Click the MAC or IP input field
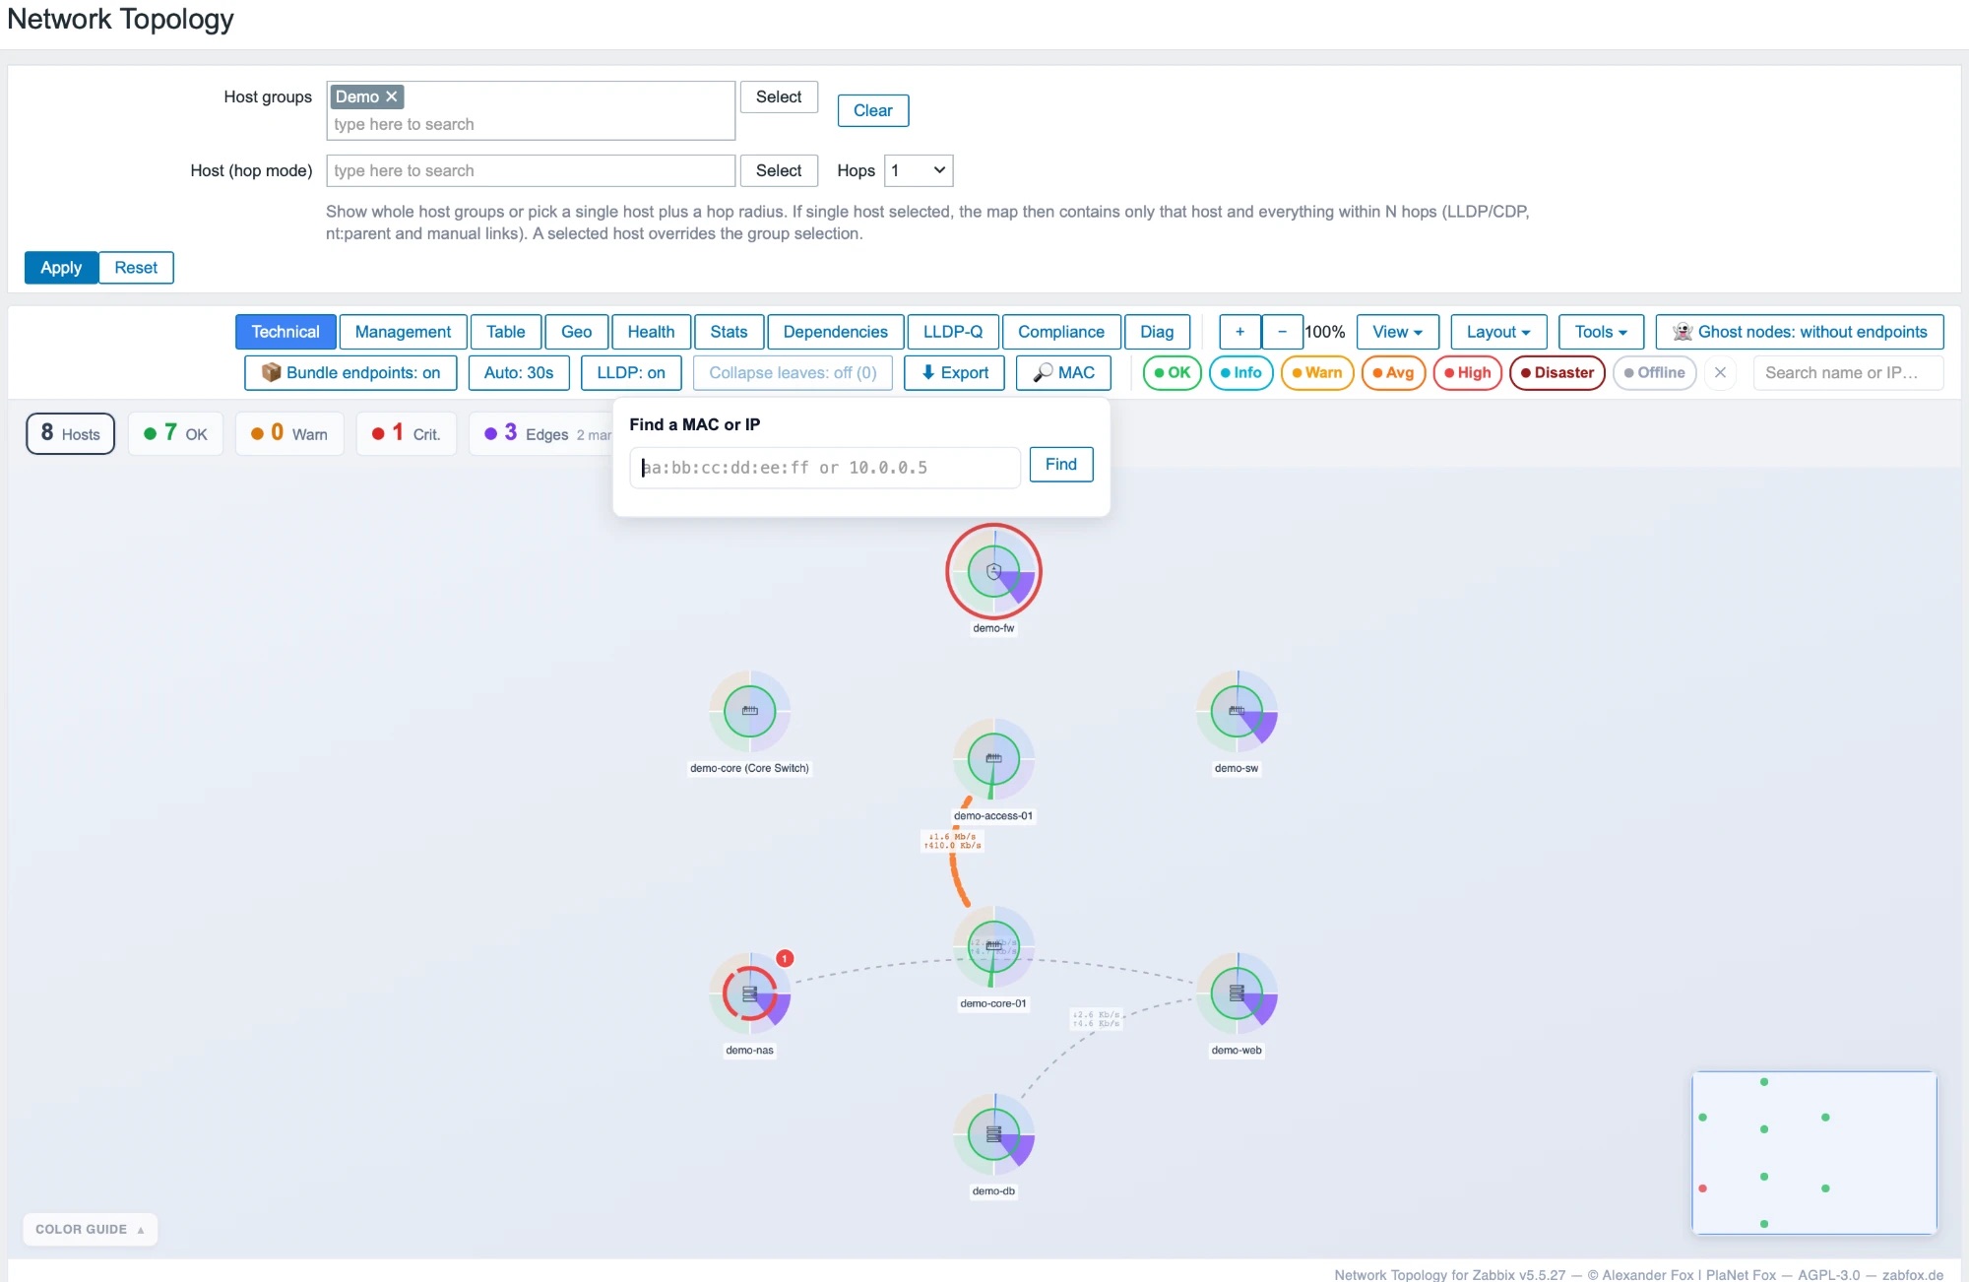 pyautogui.click(x=824, y=468)
